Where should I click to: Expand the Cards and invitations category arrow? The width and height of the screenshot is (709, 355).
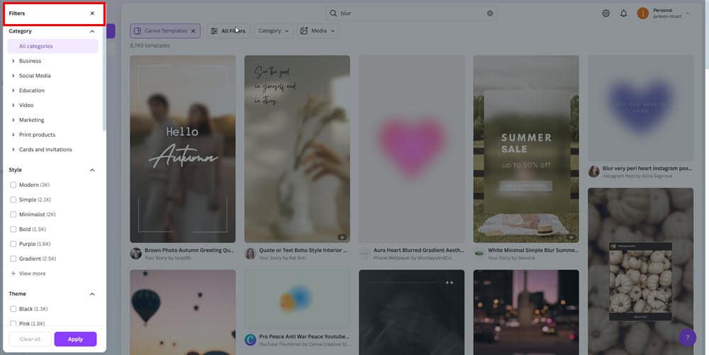tap(13, 150)
